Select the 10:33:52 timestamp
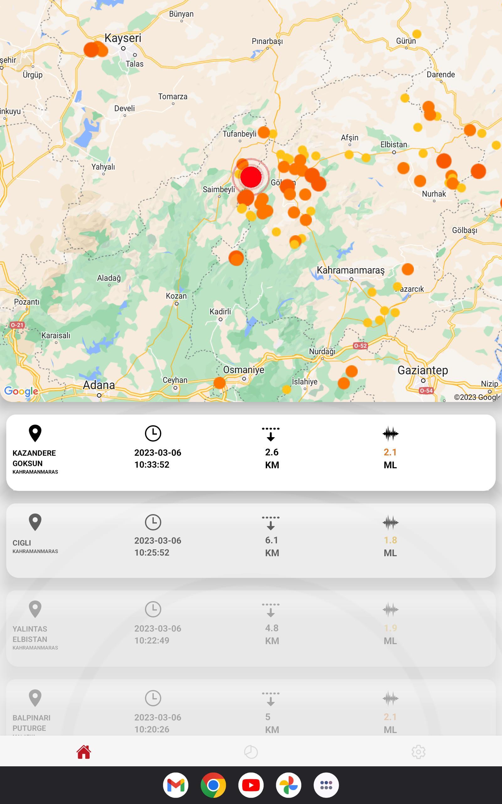The width and height of the screenshot is (502, 804). coord(152,464)
